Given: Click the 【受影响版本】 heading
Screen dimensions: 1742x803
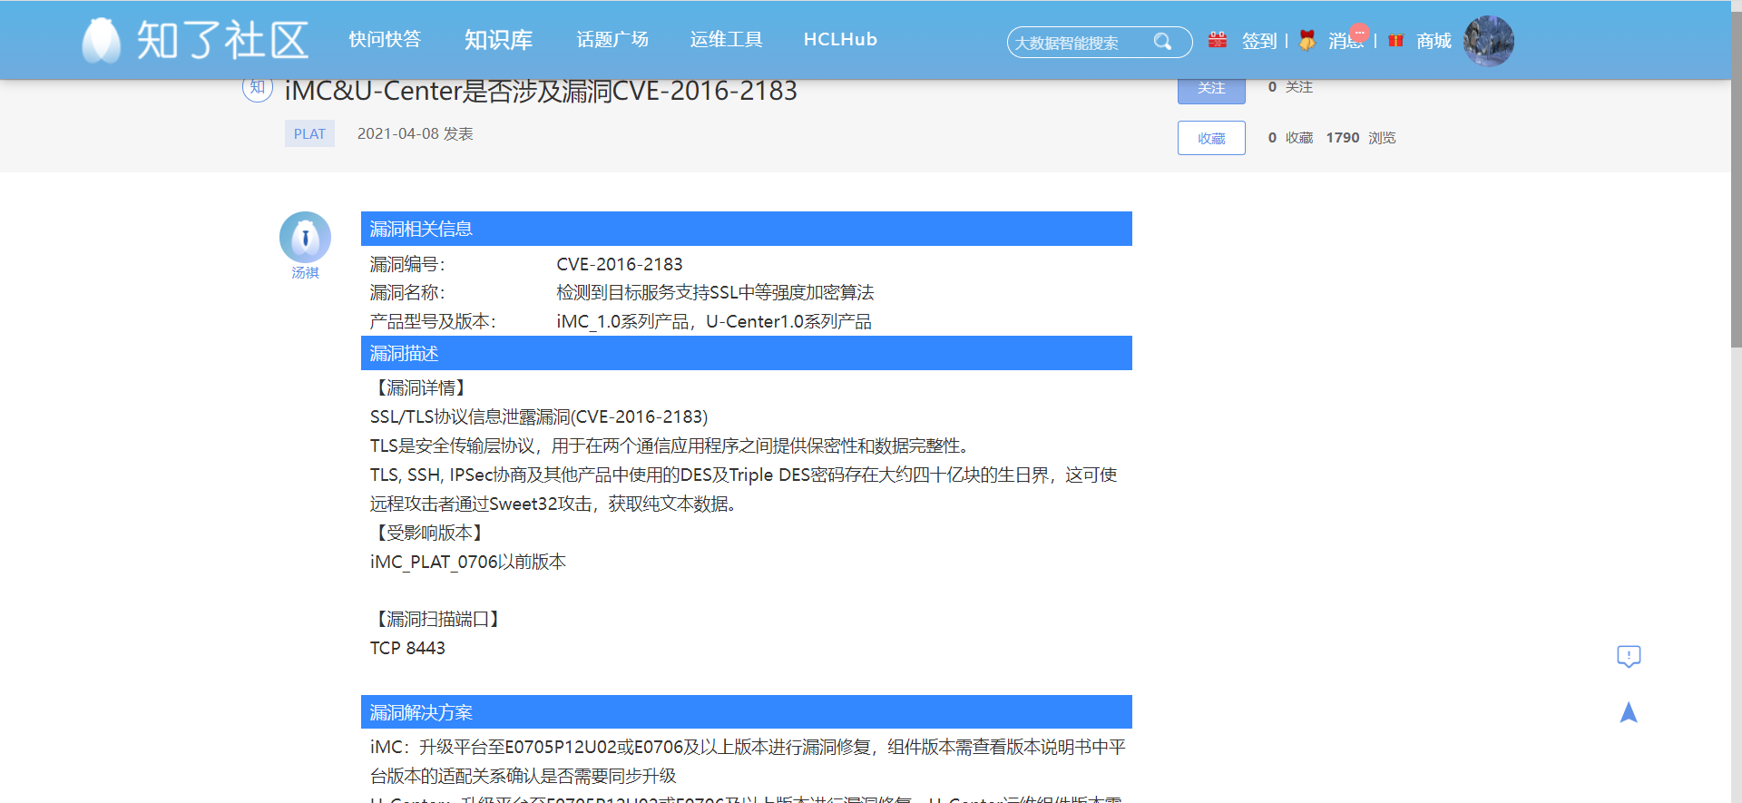Looking at the screenshot, I should coord(429,533).
